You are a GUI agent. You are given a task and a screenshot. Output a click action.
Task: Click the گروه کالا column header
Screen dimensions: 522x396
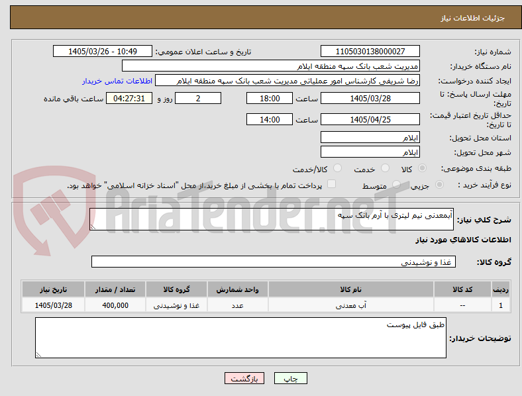pos(176,289)
